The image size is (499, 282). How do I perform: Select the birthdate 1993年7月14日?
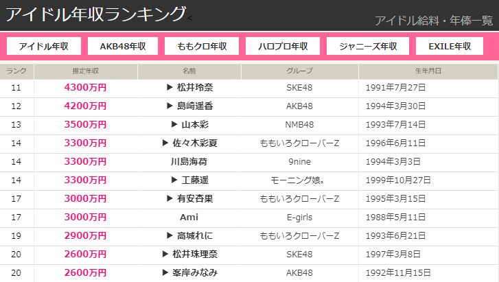click(395, 124)
